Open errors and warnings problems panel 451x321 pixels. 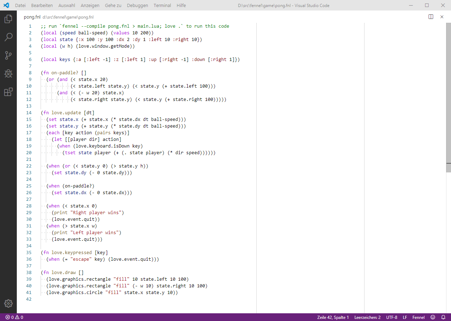tap(14, 317)
